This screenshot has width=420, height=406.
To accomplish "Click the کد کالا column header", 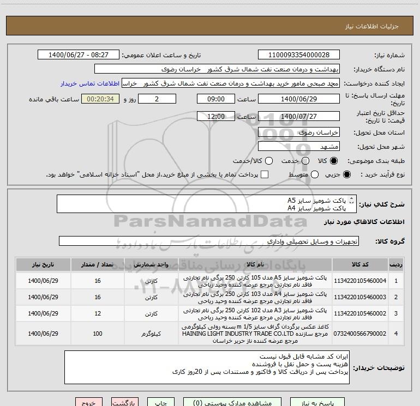I will (360, 265).
